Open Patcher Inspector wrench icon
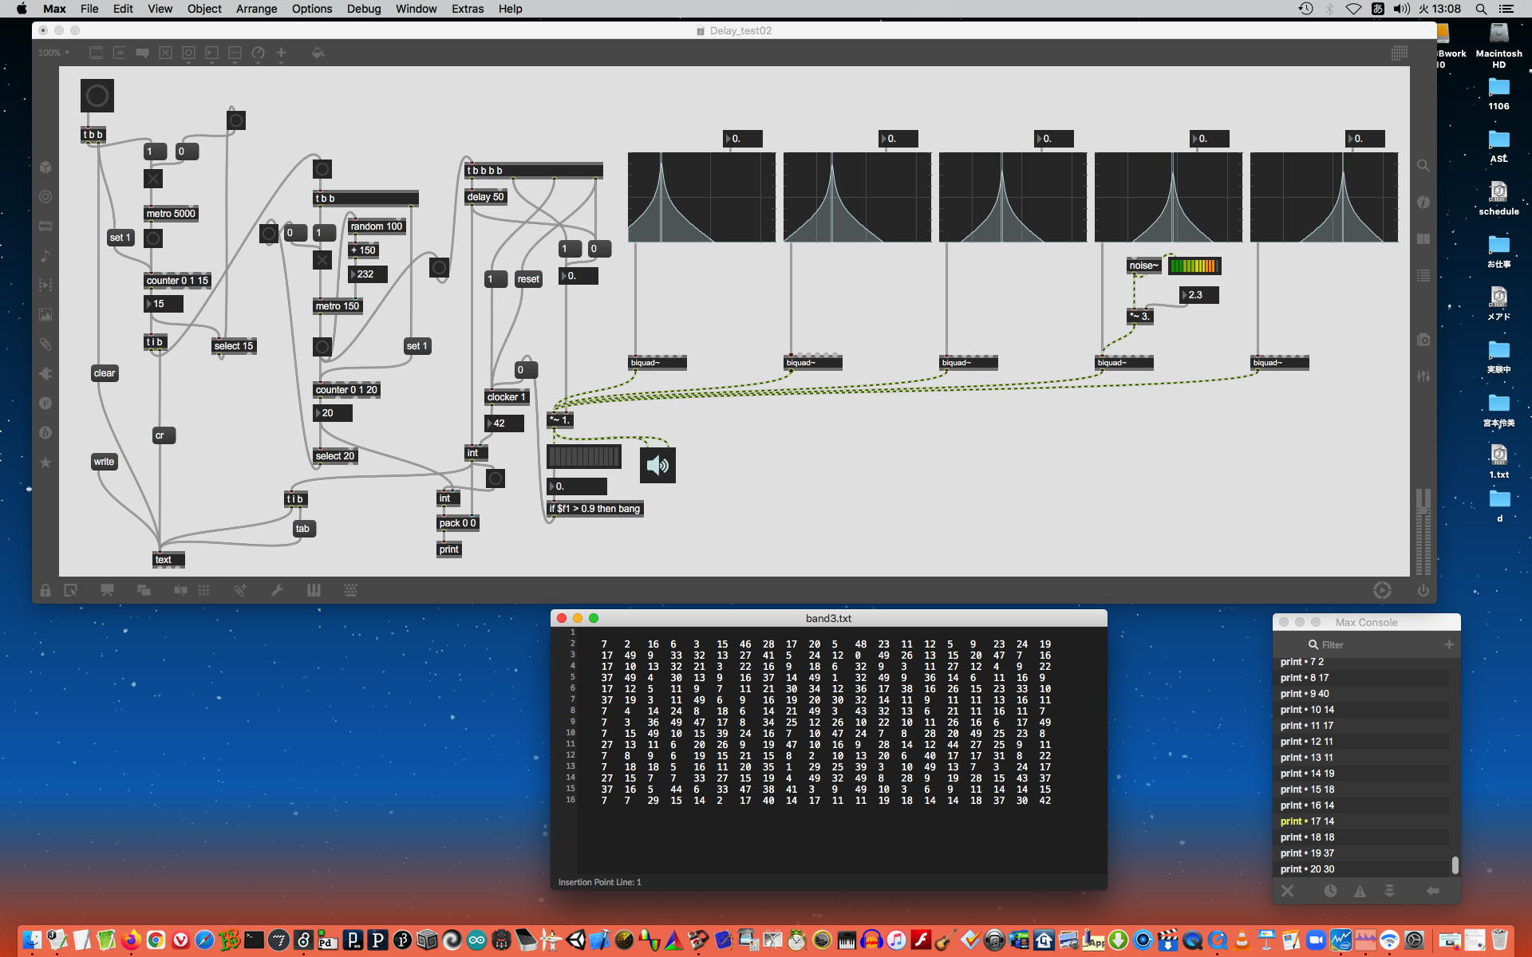This screenshot has width=1532, height=957. pos(277,590)
